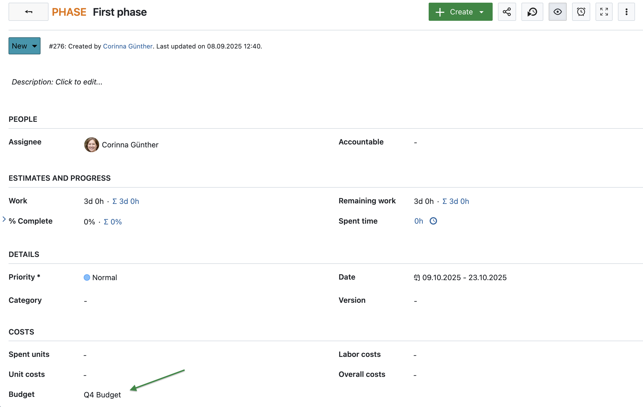Viewport: 643px width, 407px height.
Task: Open the Q4 Budget link
Action: pyautogui.click(x=102, y=394)
